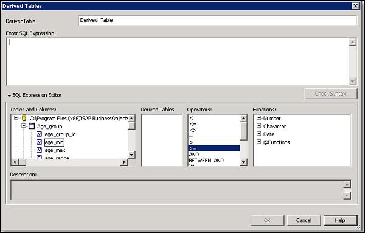Expand the Number functions category

259,118
